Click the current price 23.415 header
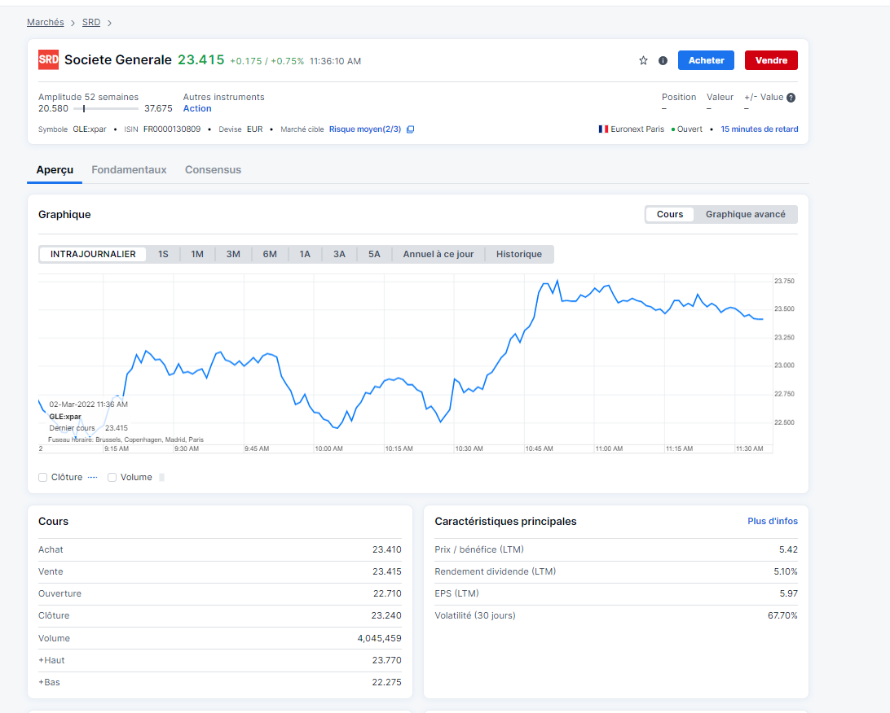The width and height of the screenshot is (890, 713). pyautogui.click(x=201, y=59)
